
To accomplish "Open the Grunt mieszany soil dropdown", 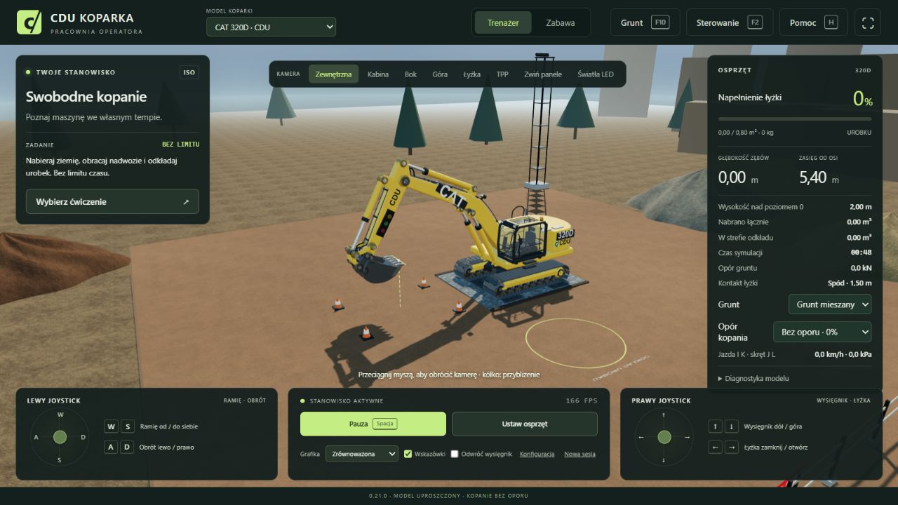I will [830, 304].
